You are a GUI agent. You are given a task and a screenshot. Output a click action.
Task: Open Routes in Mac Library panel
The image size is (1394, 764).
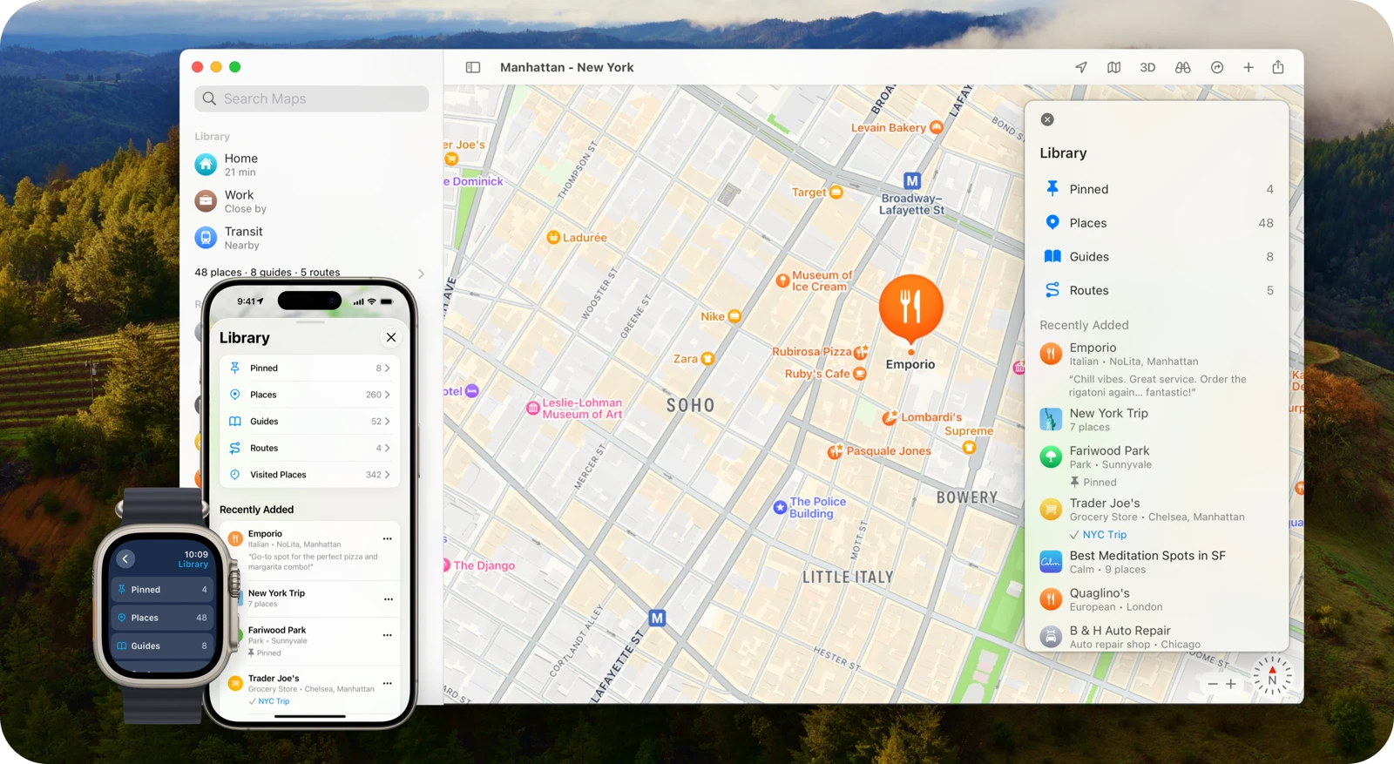[1157, 291]
